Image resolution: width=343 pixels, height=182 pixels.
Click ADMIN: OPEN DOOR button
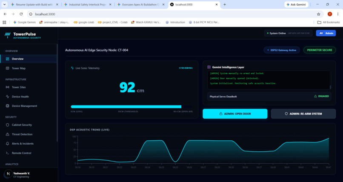235,114
